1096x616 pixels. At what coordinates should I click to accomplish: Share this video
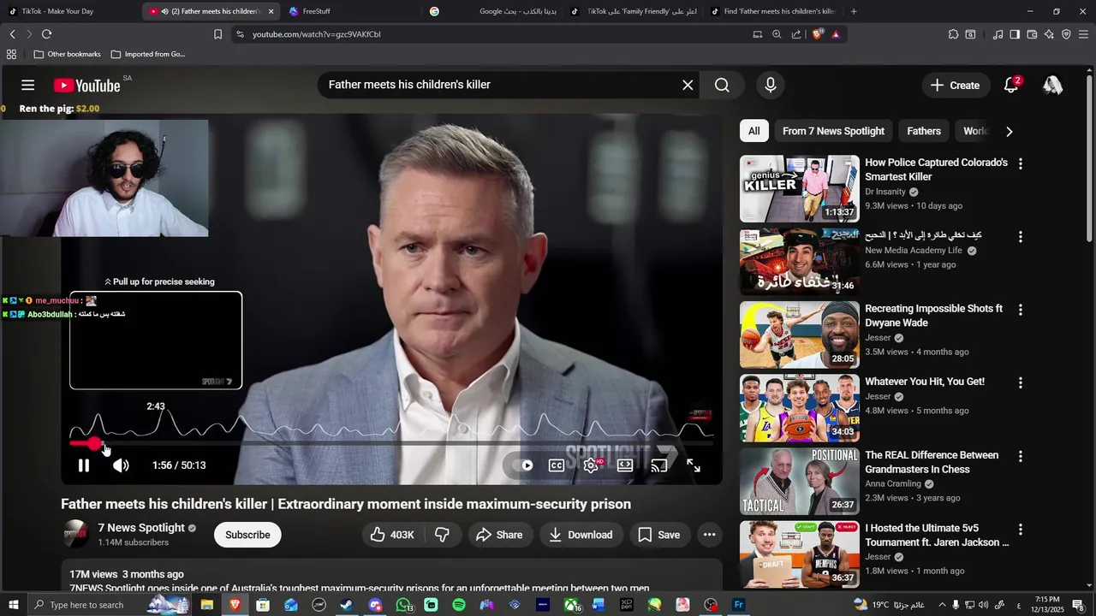[x=499, y=535]
